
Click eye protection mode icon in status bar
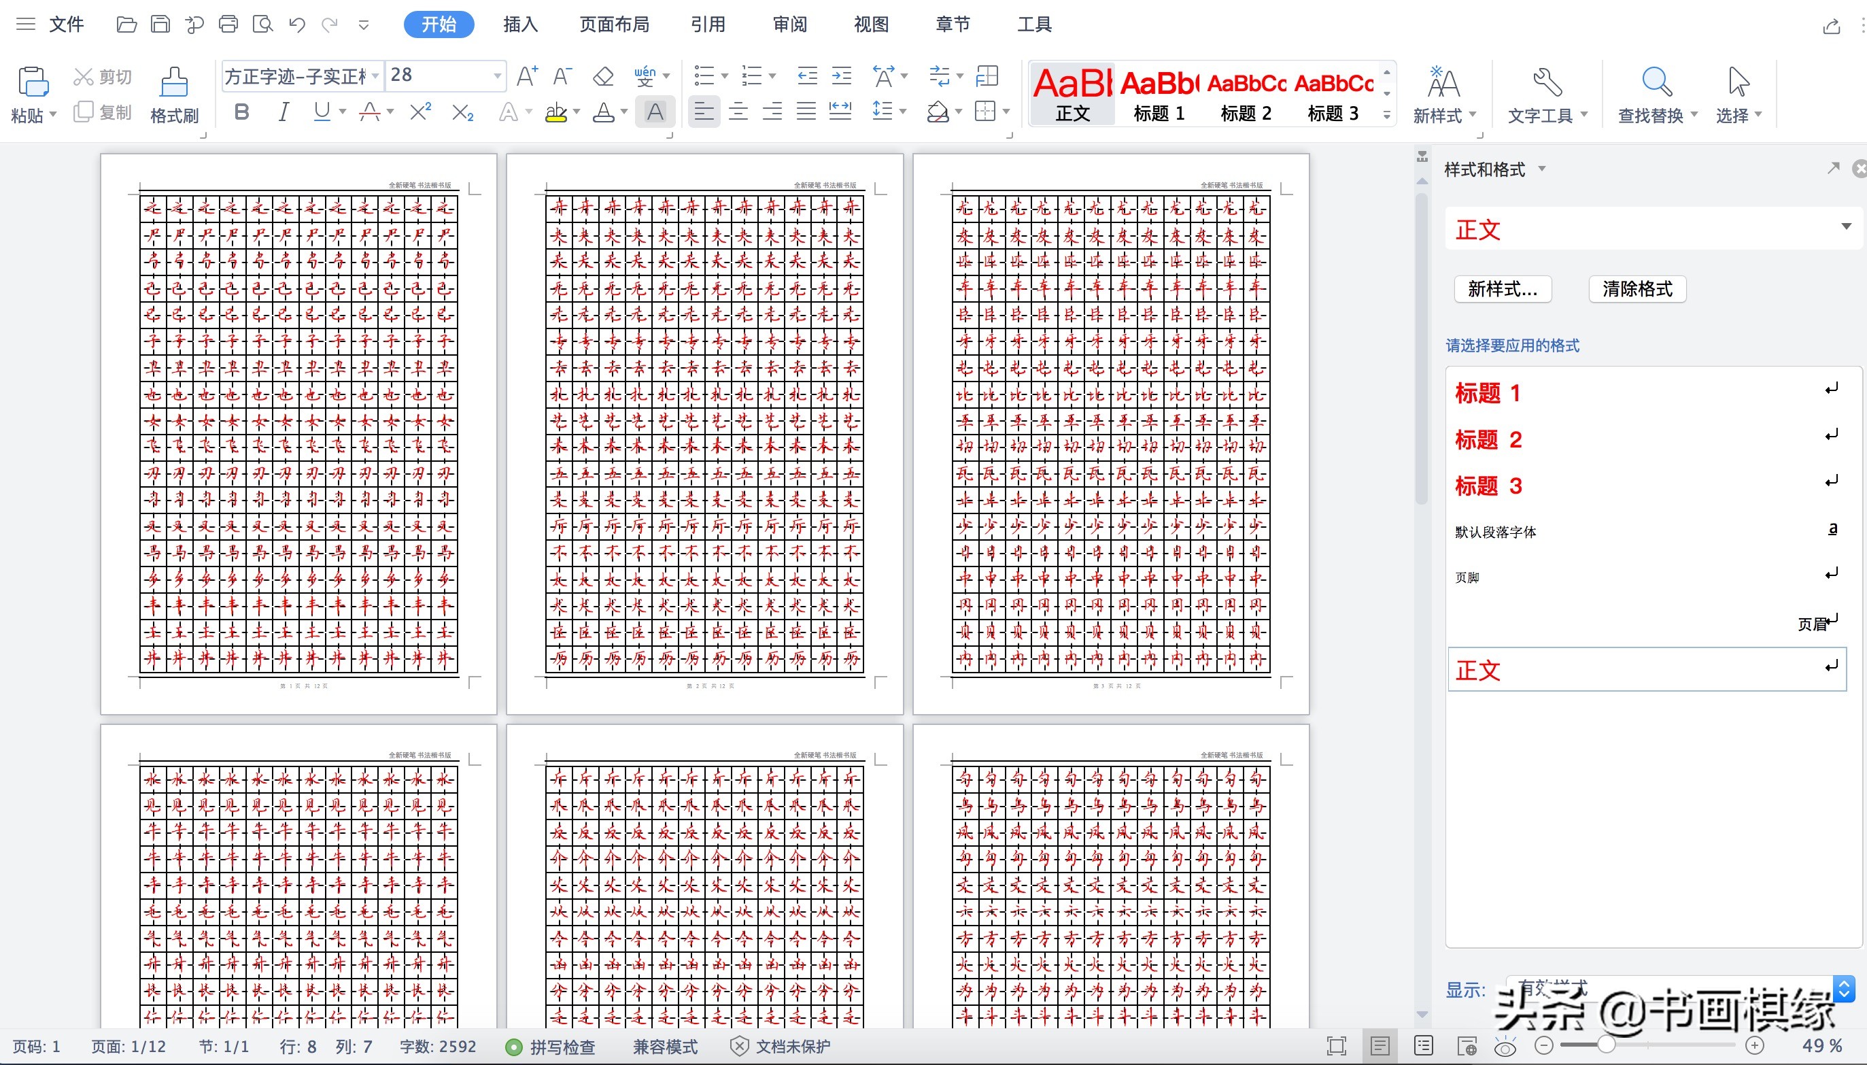(x=1505, y=1047)
